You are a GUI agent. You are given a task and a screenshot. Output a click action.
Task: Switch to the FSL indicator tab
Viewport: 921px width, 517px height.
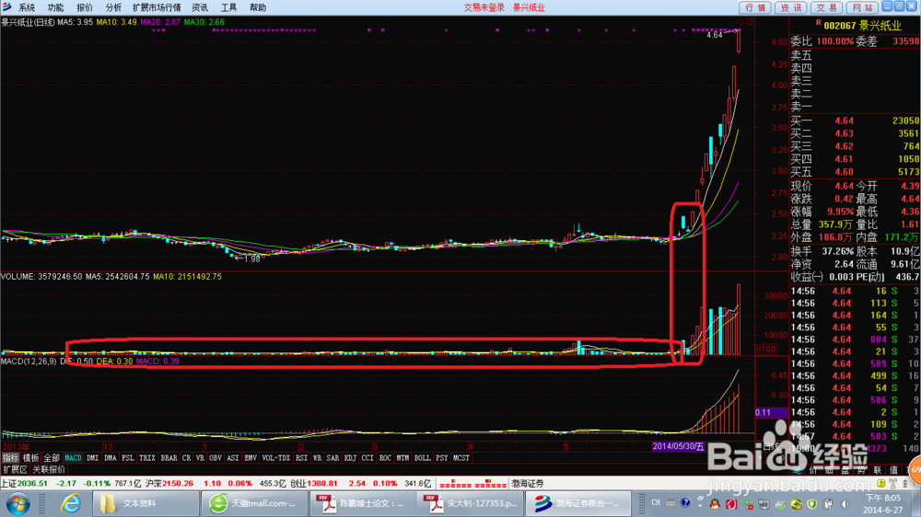pyautogui.click(x=128, y=458)
